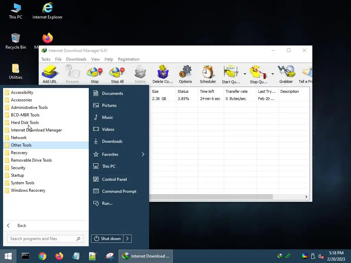Click the Search programs and files box
The width and height of the screenshot is (351, 263).
pyautogui.click(x=45, y=239)
